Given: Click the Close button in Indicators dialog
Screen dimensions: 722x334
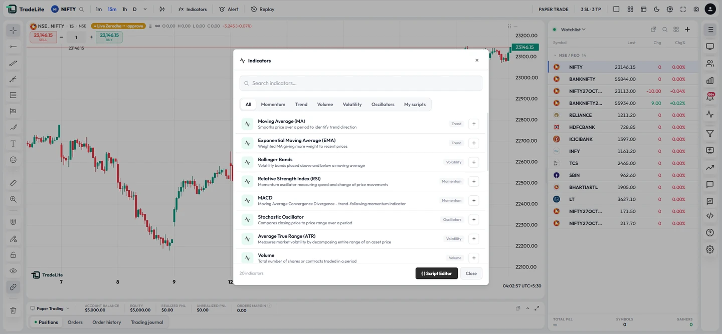Looking at the screenshot, I should pos(471,273).
